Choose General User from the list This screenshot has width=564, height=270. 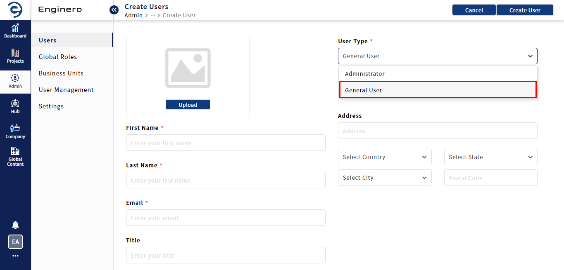438,90
